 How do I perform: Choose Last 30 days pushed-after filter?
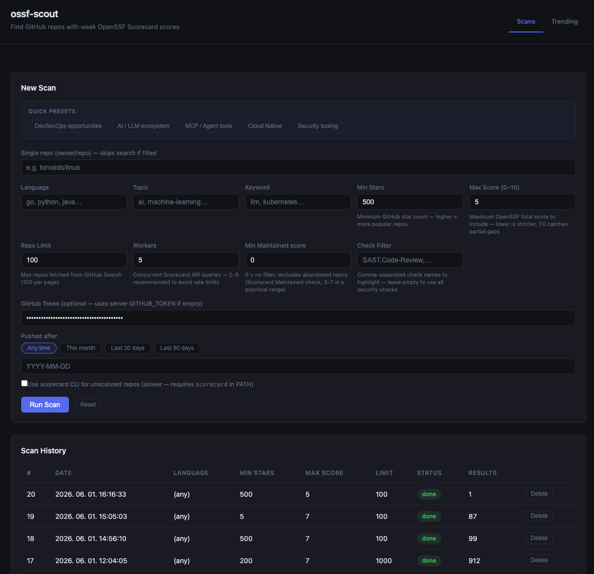pos(128,348)
